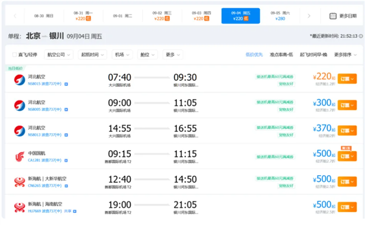Show later dates with right arrow
The height and width of the screenshot is (225, 365).
pos(309,16)
